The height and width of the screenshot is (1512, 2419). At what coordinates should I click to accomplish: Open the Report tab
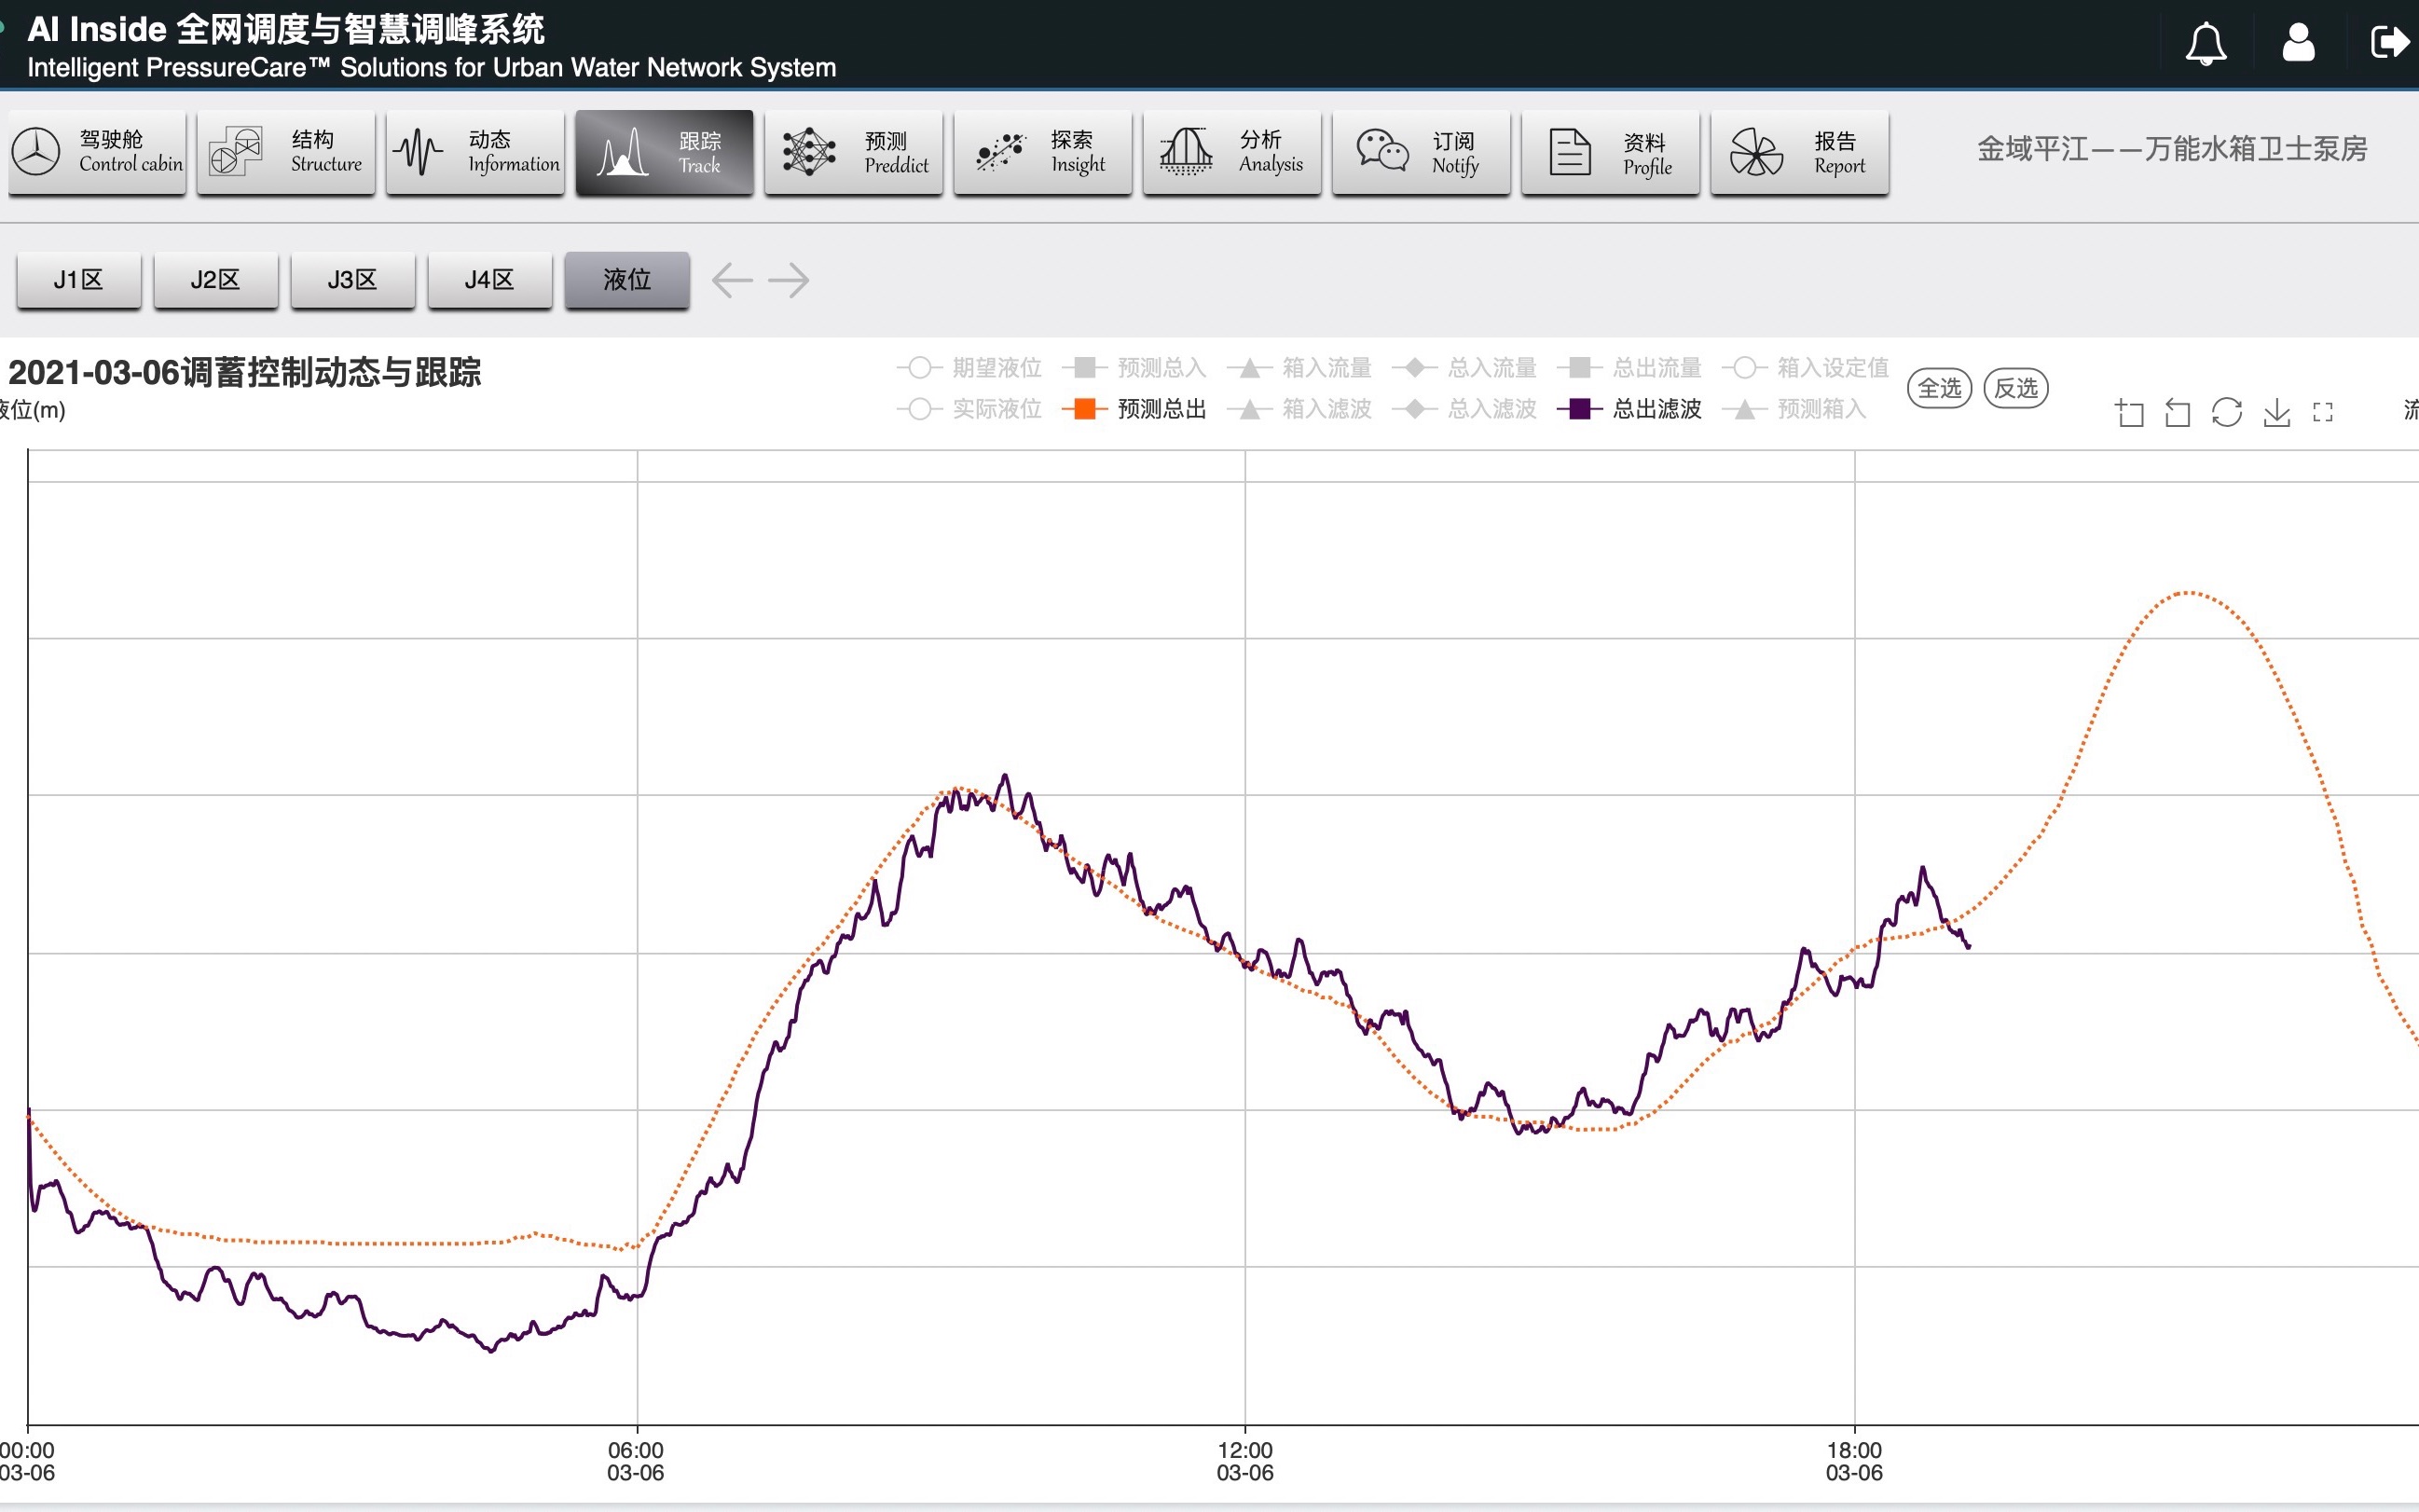(x=1799, y=152)
